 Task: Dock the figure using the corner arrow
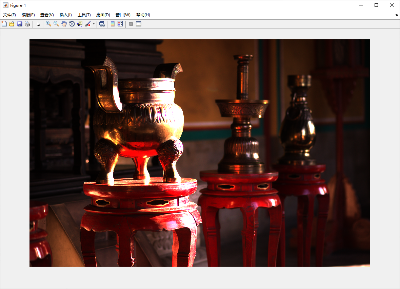[x=397, y=15]
